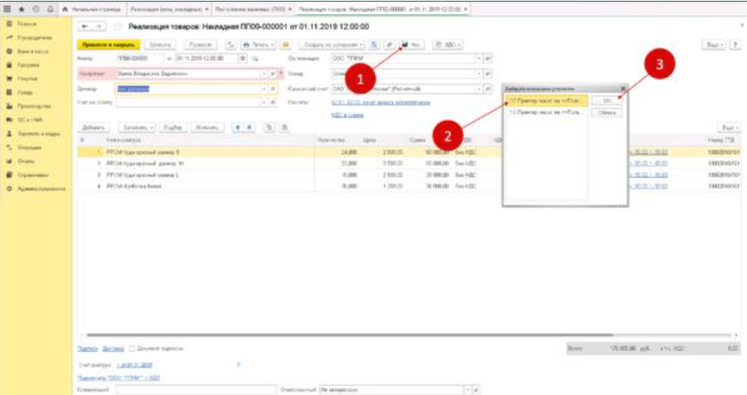Show Дт/Кт postings icon in toolbar

[x=231, y=45]
